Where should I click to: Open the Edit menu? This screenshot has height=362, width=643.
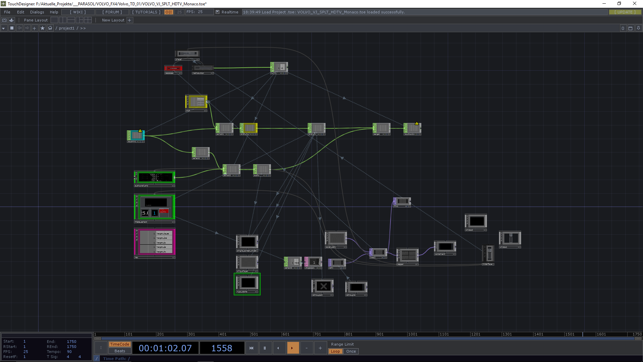(20, 12)
